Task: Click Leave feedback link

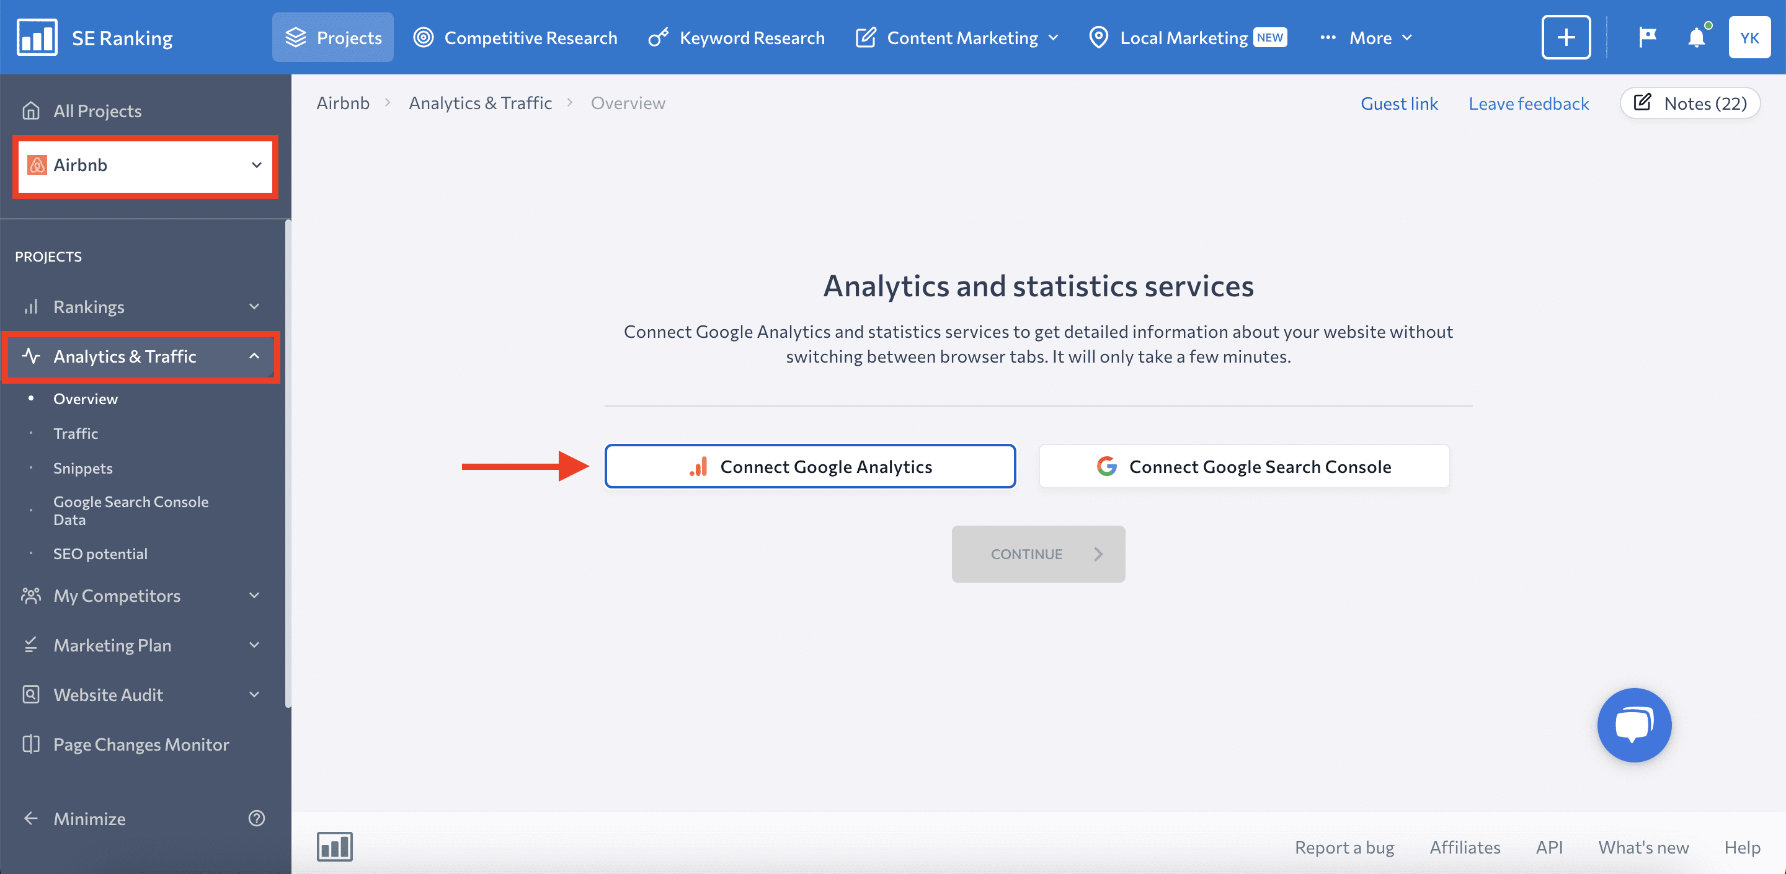Action: click(1529, 104)
